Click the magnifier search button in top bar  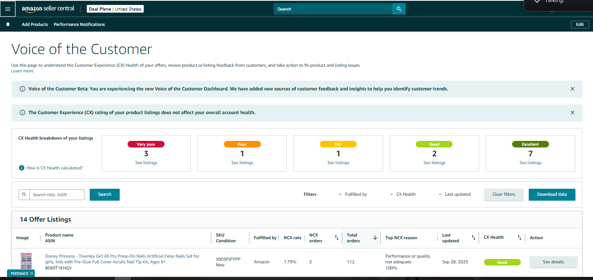coord(399,9)
